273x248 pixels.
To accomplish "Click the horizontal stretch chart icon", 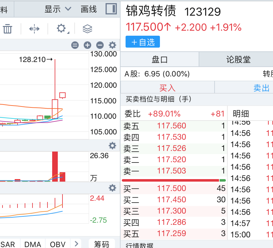I will (34, 29).
